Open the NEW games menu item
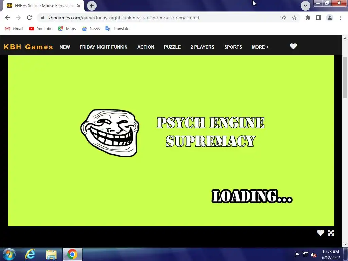 pos(65,47)
